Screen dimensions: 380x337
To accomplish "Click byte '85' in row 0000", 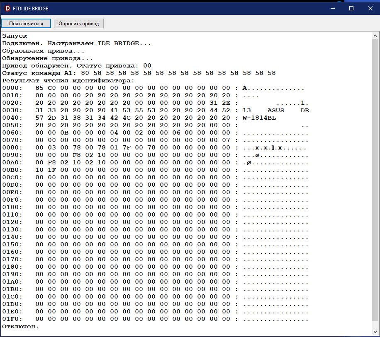I will (39, 88).
